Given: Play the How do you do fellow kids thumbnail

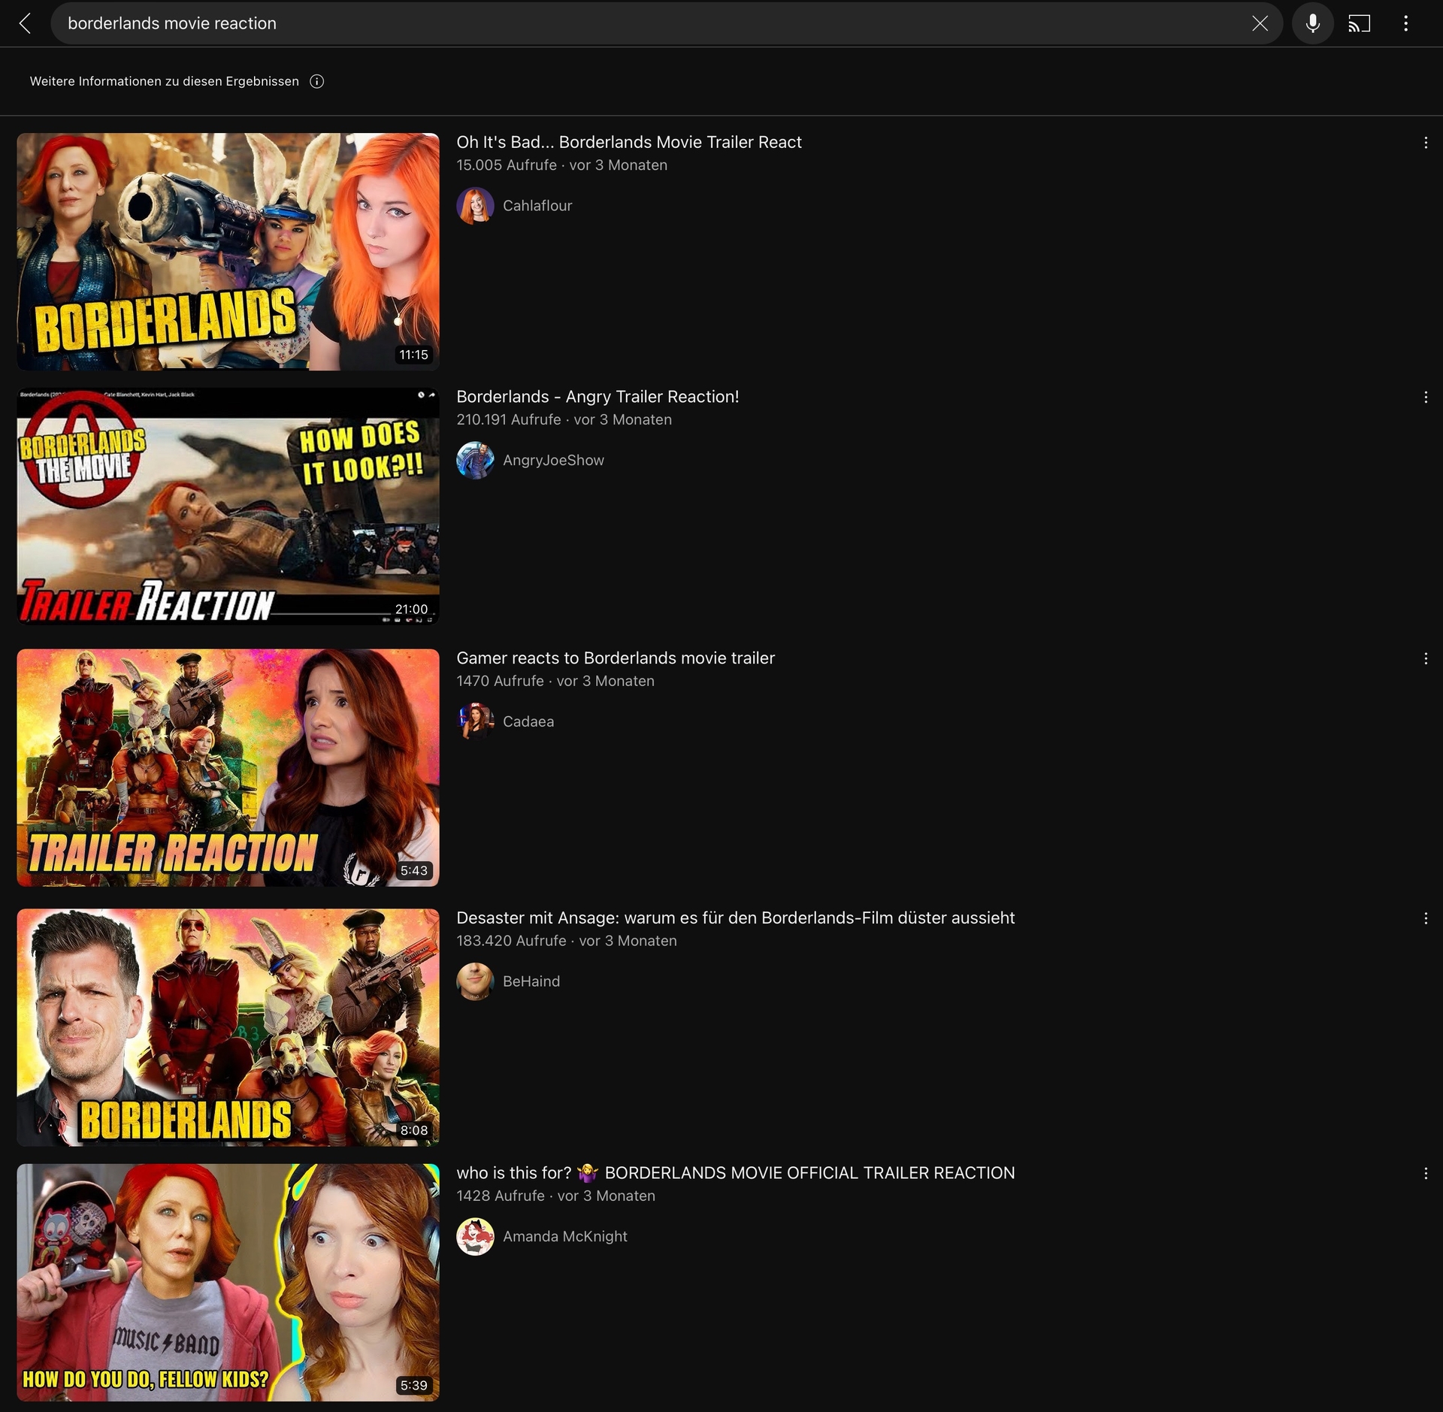Looking at the screenshot, I should coord(228,1283).
